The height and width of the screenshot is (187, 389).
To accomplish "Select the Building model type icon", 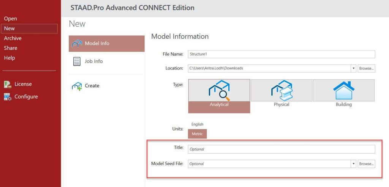I will (343, 90).
